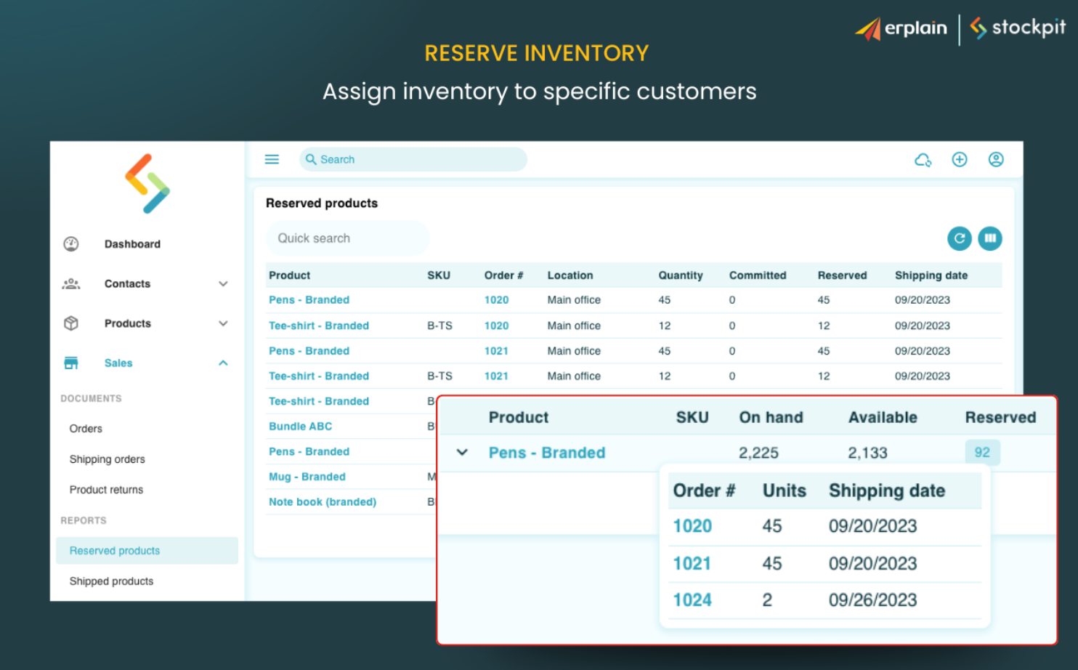Click the cloud sync icon
This screenshot has width=1078, height=670.
pyautogui.click(x=923, y=160)
